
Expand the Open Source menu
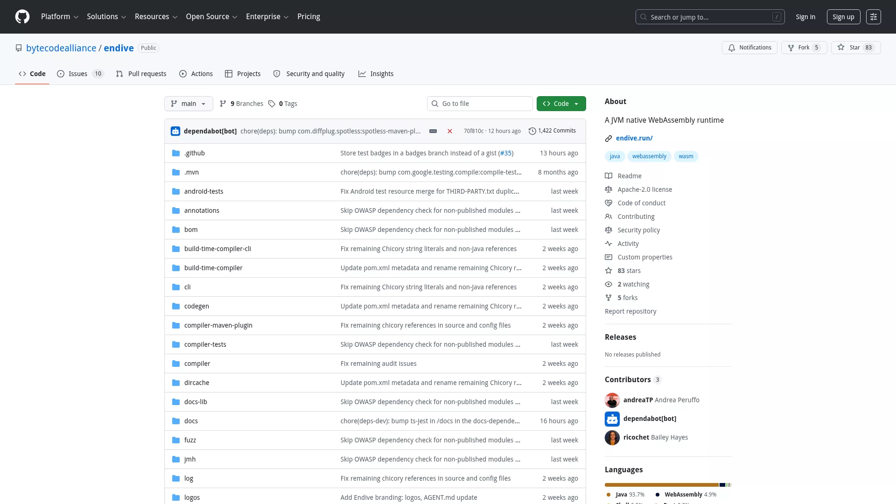211,17
